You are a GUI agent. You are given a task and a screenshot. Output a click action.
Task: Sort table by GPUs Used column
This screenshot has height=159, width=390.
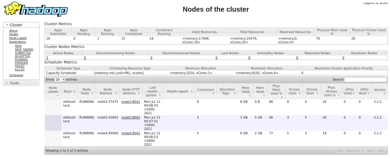(349, 91)
